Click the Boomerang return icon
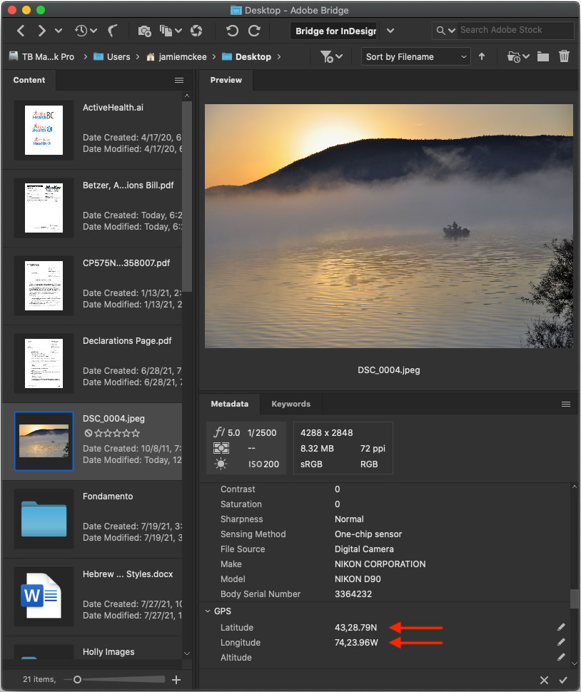Screen dimensions: 581x692 click(113, 31)
